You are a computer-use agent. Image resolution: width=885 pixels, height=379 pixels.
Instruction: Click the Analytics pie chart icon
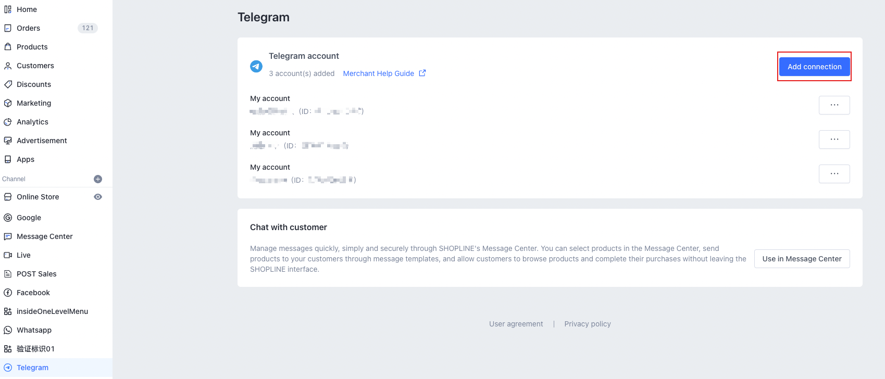point(8,122)
